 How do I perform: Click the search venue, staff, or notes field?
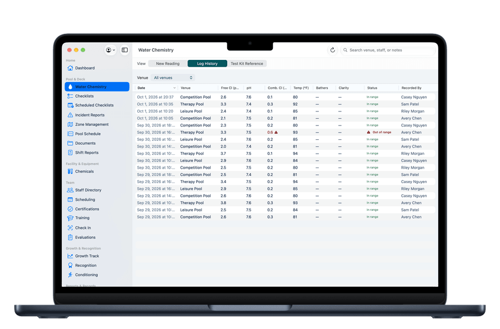[x=388, y=50]
